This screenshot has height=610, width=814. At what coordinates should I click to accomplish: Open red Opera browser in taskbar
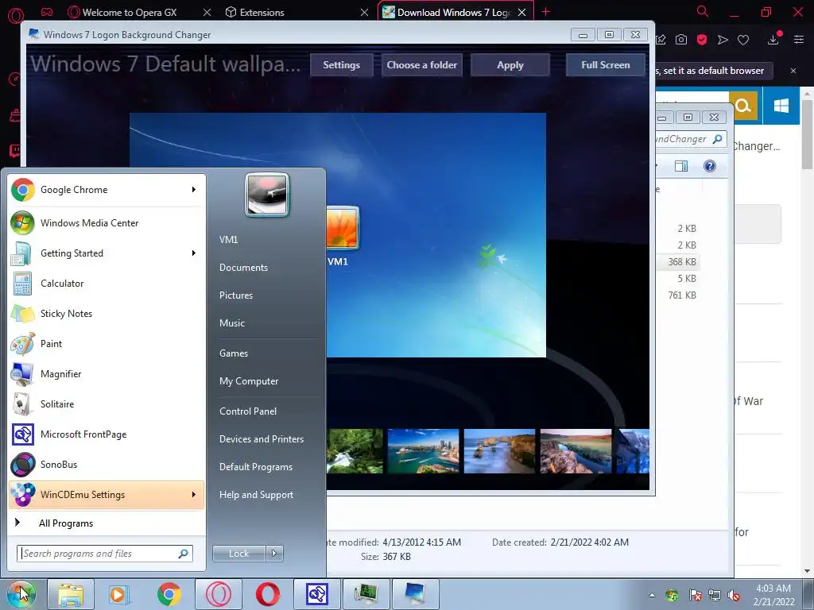[x=268, y=594]
